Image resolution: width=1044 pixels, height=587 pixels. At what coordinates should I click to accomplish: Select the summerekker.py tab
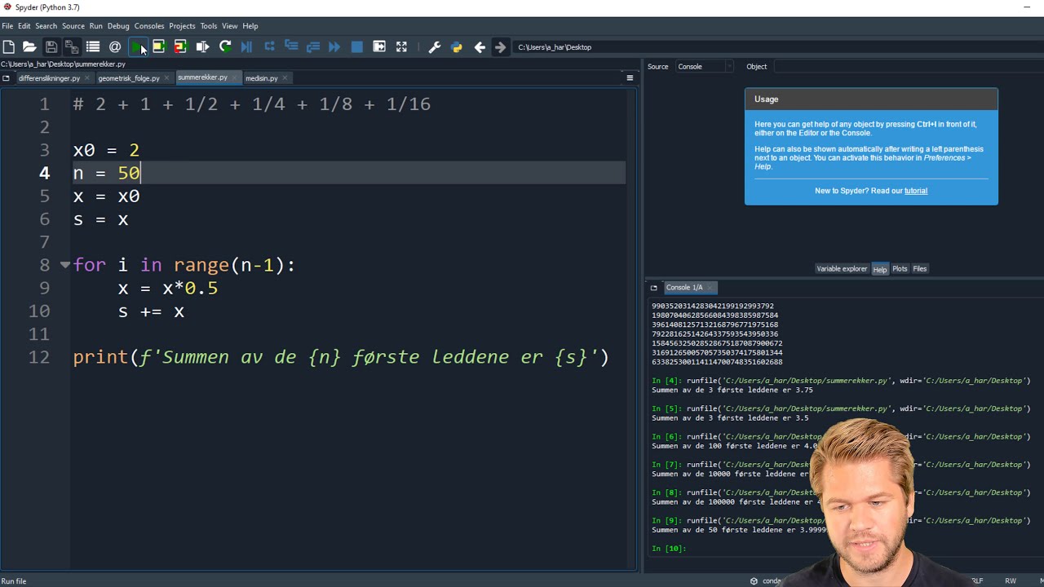point(202,78)
